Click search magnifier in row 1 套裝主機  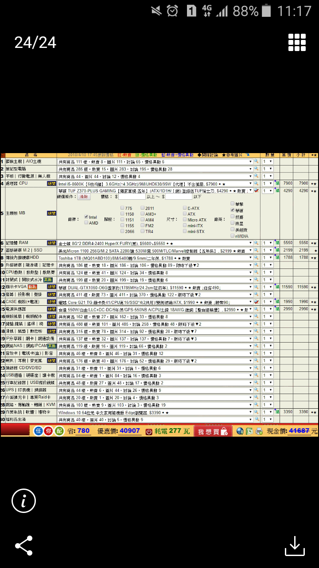click(x=256, y=162)
